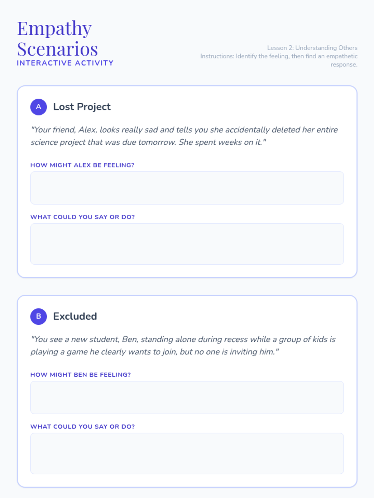The height and width of the screenshot is (498, 374).
Task: Click the word Empathy in title
Action: (x=55, y=29)
